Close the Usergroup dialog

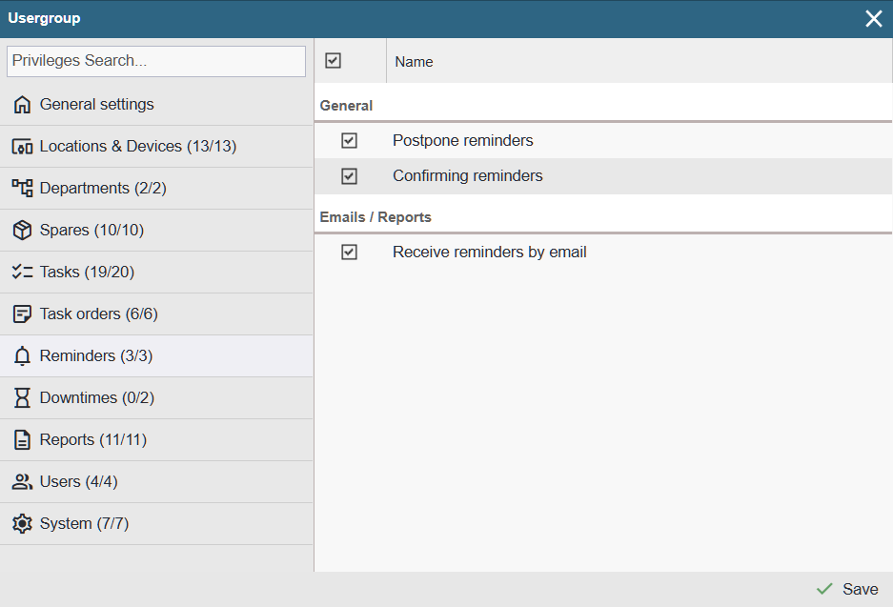coord(873,19)
